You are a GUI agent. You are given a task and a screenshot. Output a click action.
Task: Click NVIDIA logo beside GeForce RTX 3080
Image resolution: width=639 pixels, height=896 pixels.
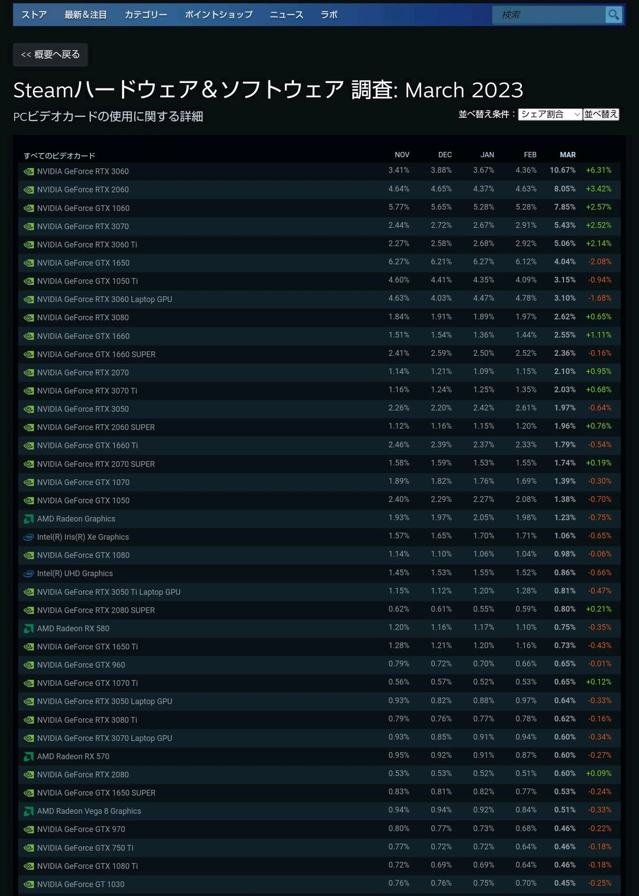(x=29, y=318)
